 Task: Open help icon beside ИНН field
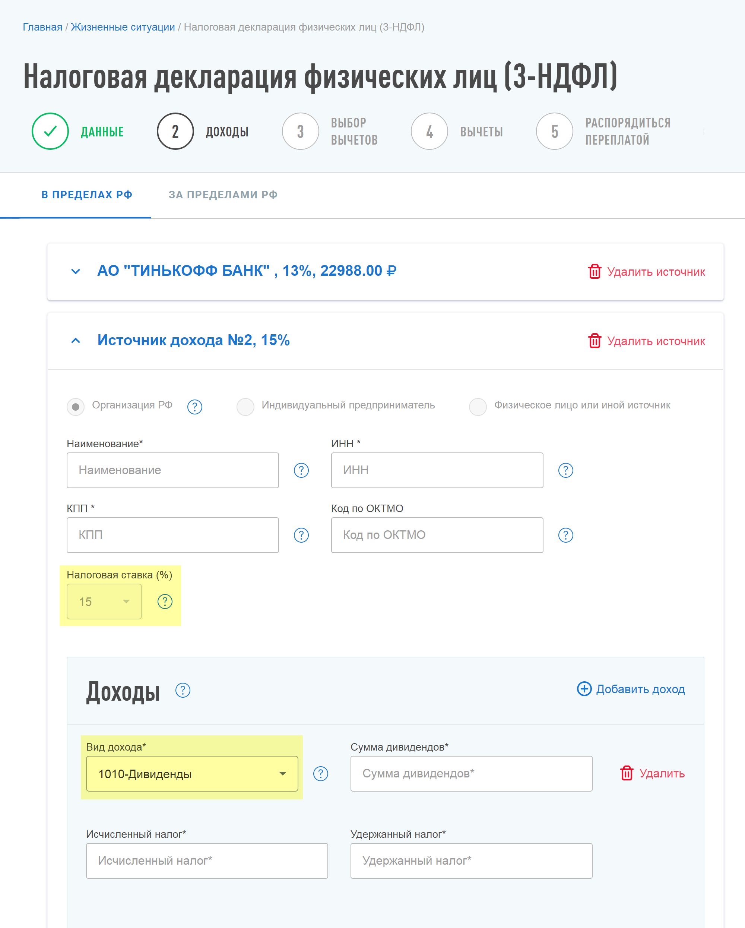click(x=565, y=470)
